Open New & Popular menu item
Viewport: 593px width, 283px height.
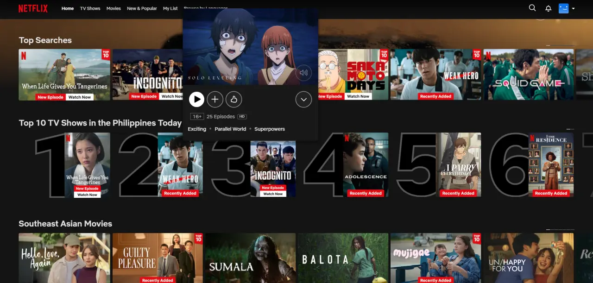[142, 8]
